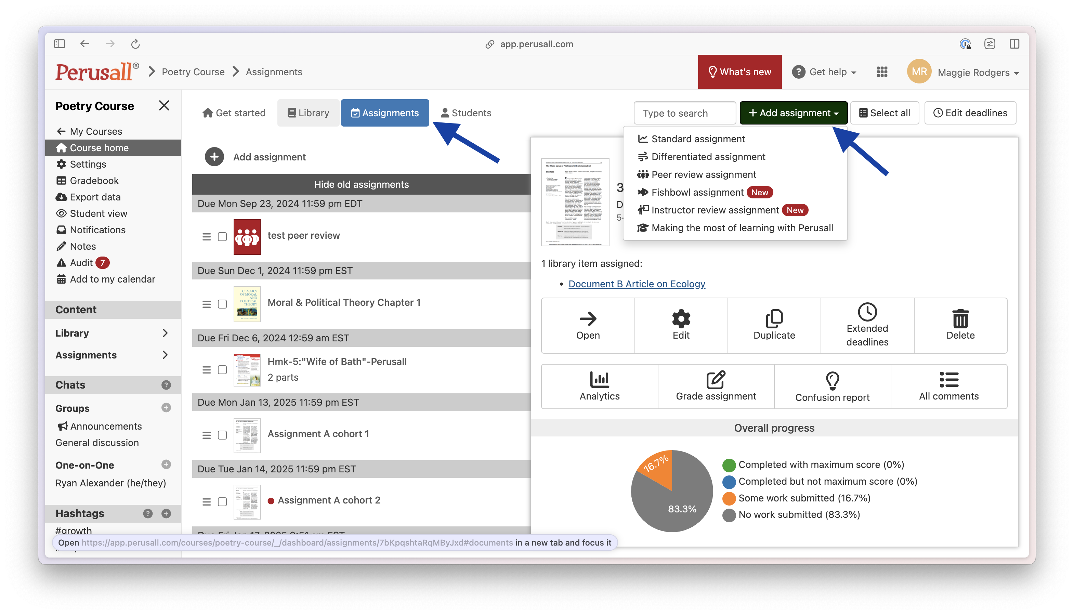Click the Chats help question icon

[166, 385]
